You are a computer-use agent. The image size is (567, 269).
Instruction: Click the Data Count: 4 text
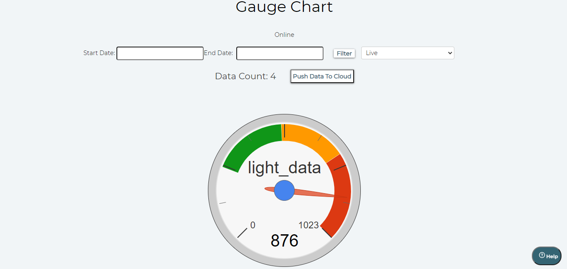[246, 76]
